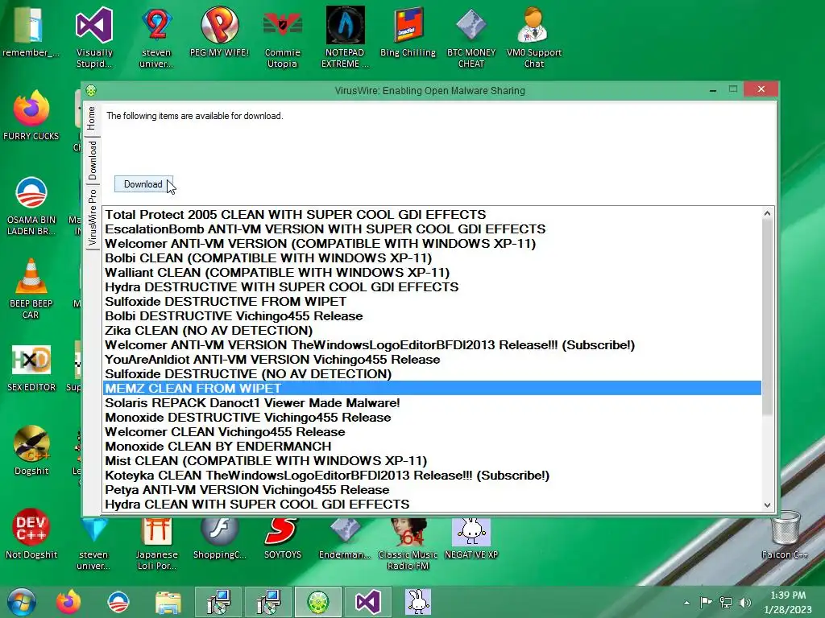This screenshot has height=618, width=825.
Task: Select Welcomer ANTI-VM VERSION (COMPATIBLE) item
Action: click(x=432, y=243)
